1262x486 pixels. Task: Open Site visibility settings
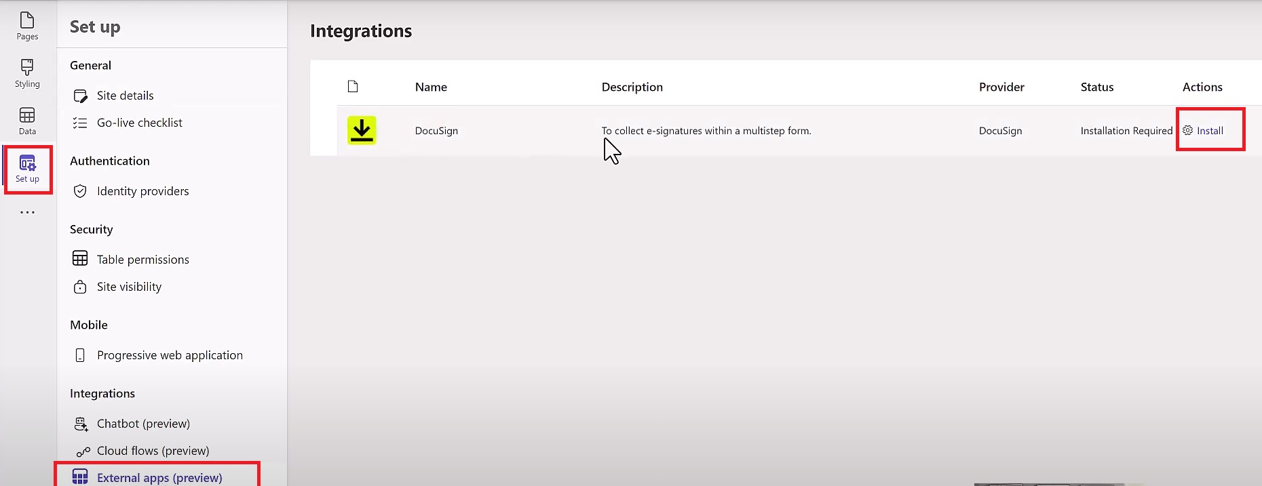point(129,287)
